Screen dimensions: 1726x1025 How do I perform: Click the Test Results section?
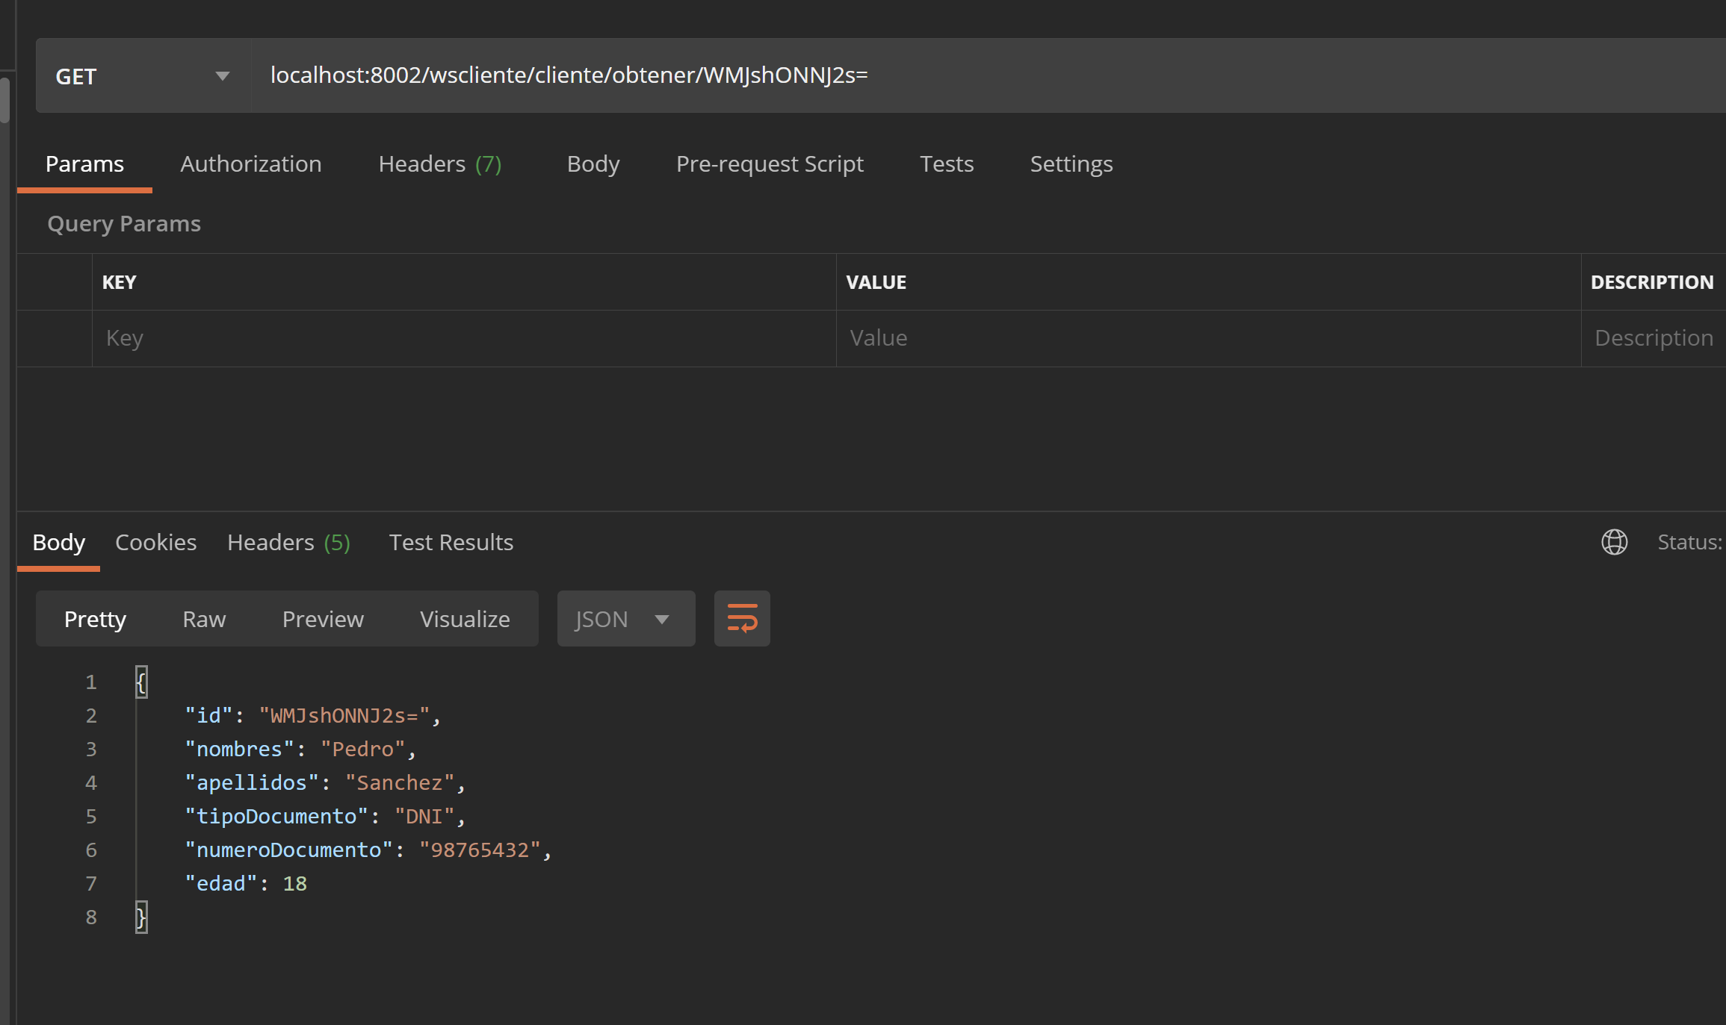tap(451, 542)
